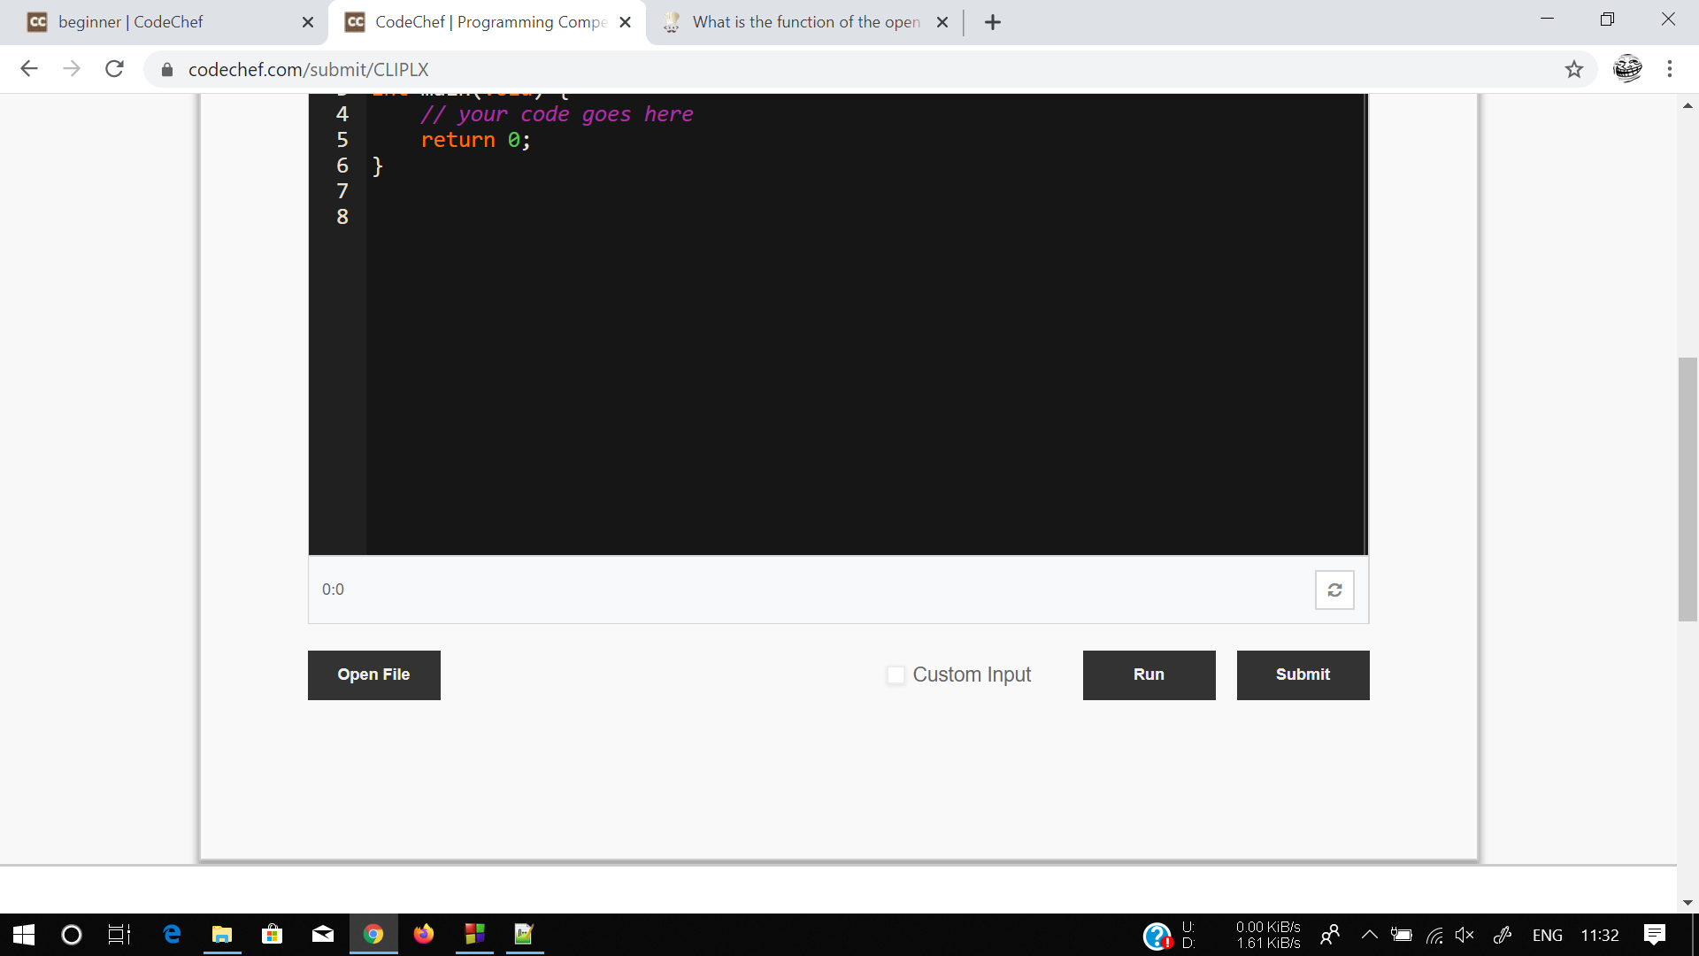Open Chrome three-dot menu

click(x=1669, y=69)
